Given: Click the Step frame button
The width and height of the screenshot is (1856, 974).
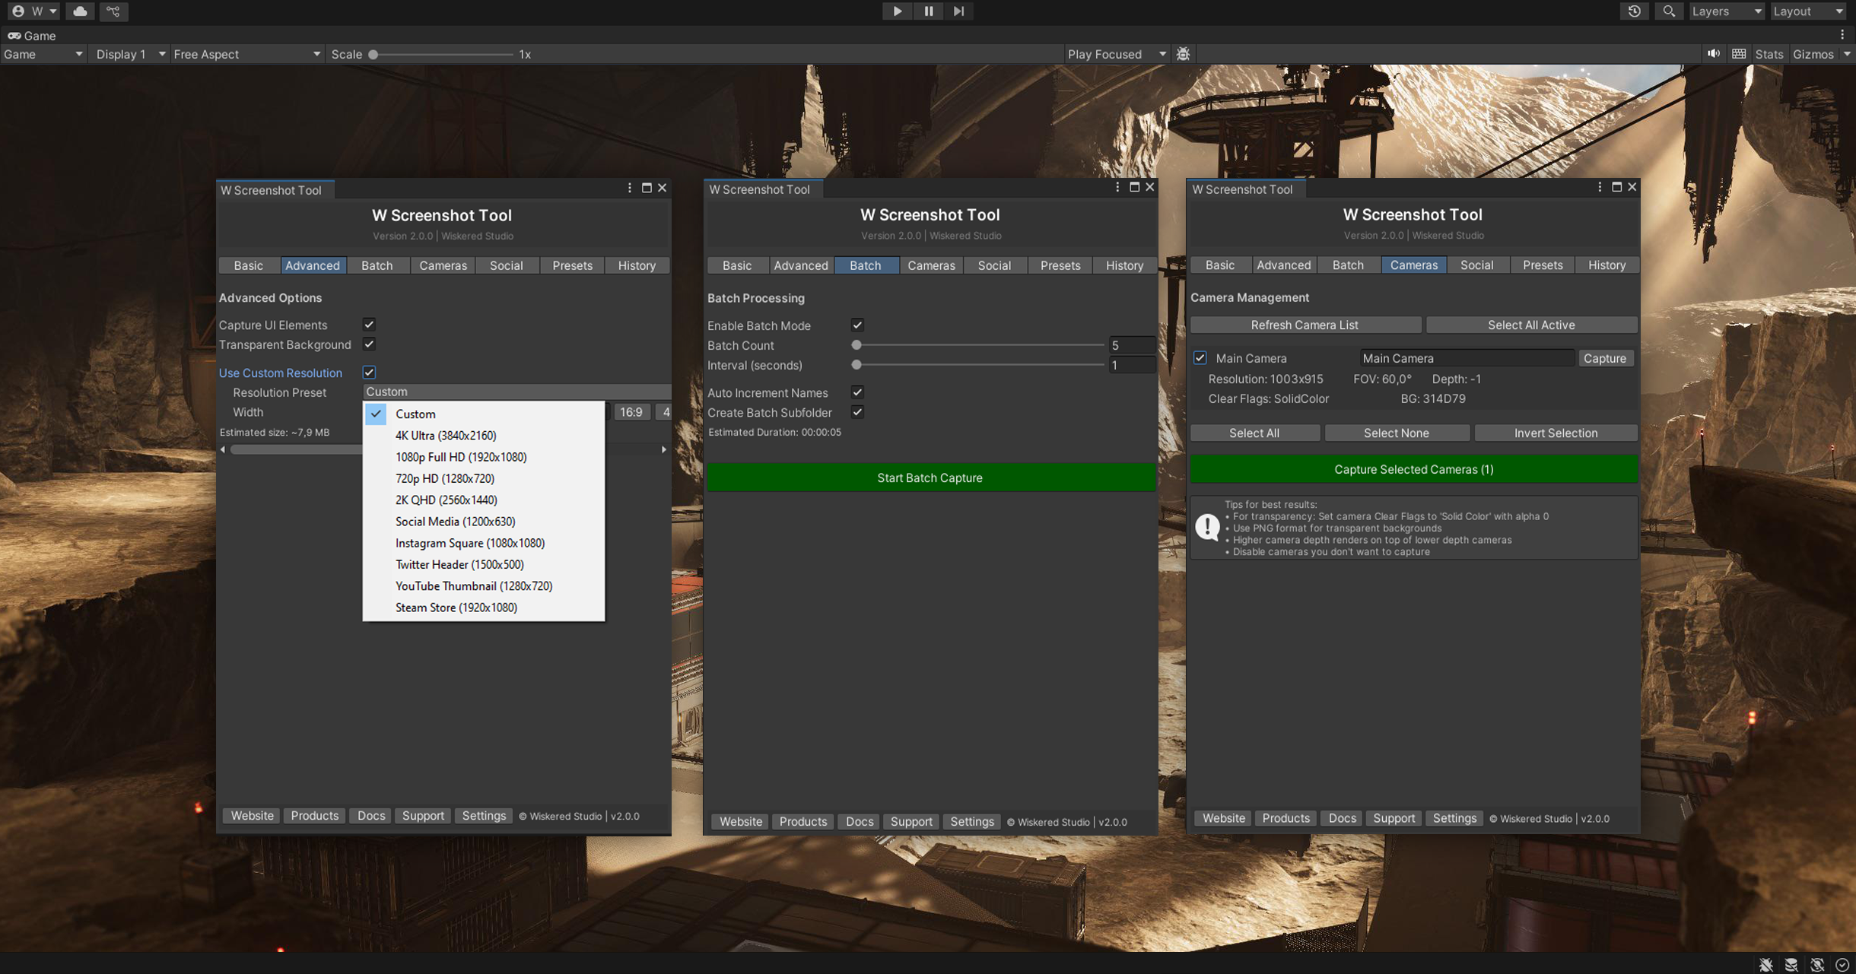Looking at the screenshot, I should click(x=958, y=11).
